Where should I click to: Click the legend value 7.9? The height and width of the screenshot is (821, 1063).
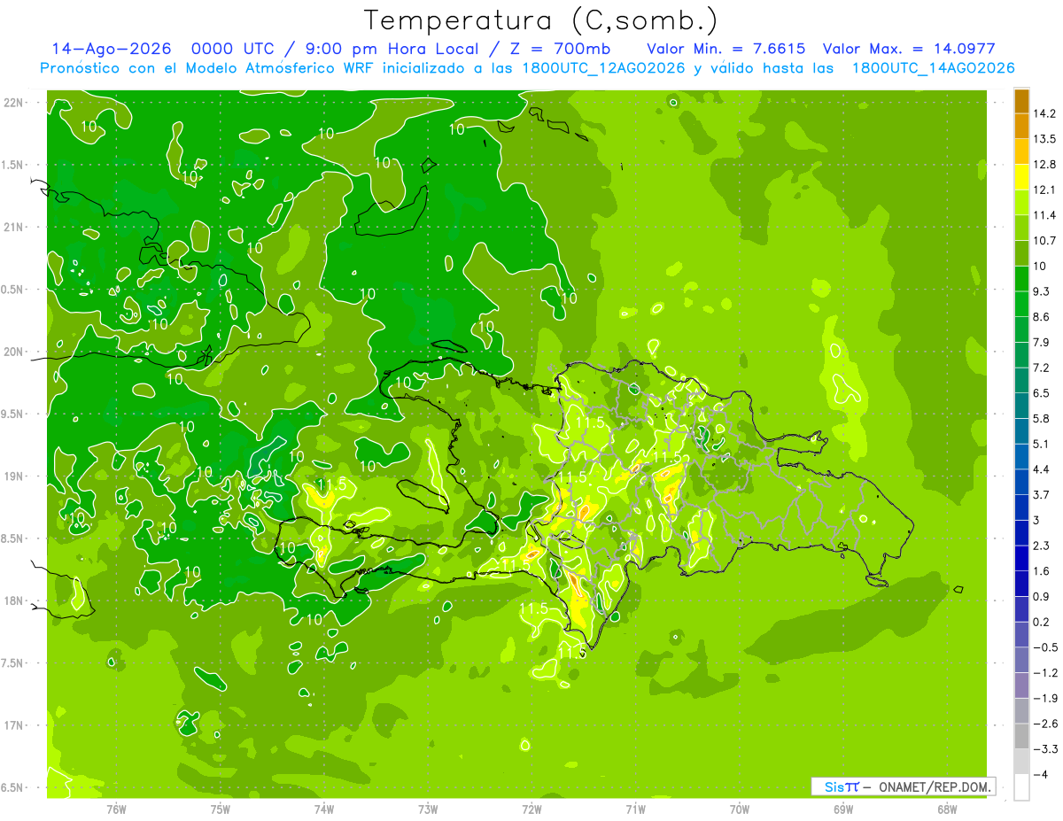pos(1041,342)
